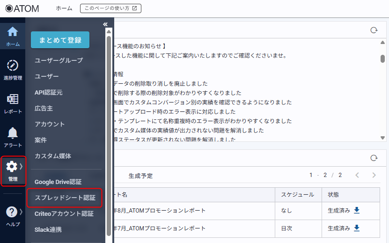Refresh the announcements panel
The width and height of the screenshot is (389, 243).
pyautogui.click(x=374, y=30)
